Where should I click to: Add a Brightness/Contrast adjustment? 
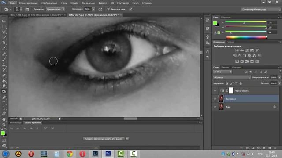pyautogui.click(x=237, y=50)
